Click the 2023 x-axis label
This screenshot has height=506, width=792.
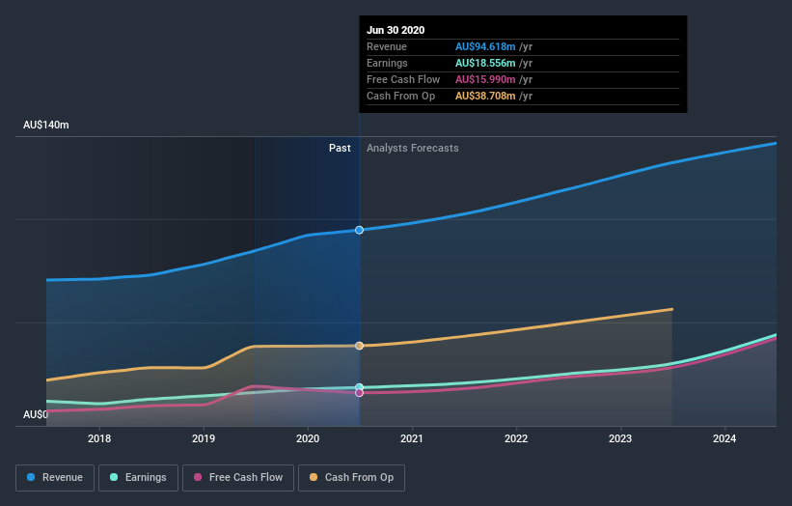click(620, 438)
